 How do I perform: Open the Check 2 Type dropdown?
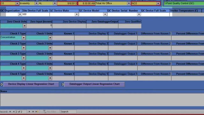click(24, 48)
